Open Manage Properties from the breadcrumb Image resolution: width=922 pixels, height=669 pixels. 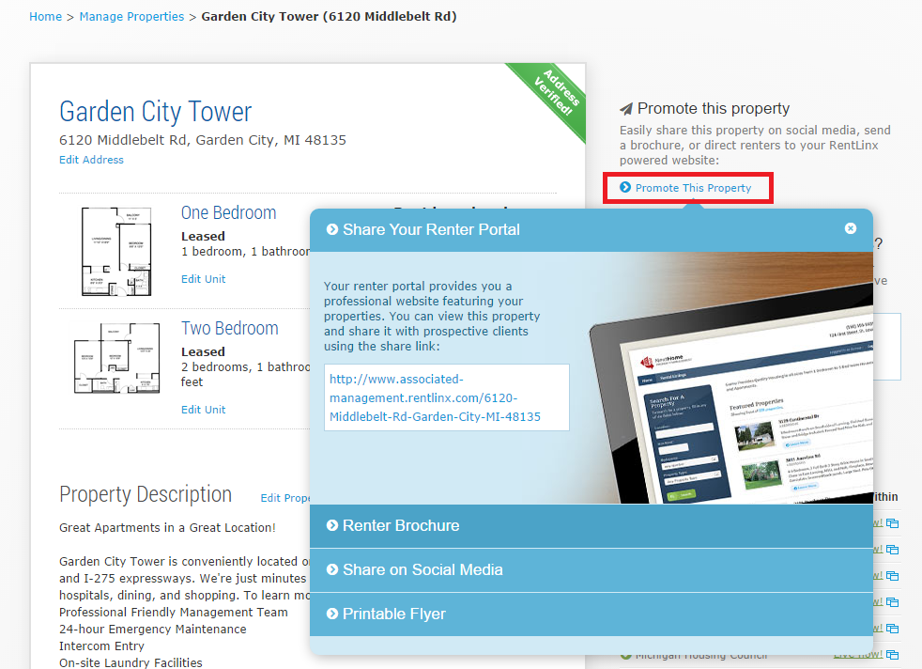point(131,16)
